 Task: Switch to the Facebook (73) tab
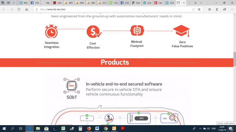125,3
